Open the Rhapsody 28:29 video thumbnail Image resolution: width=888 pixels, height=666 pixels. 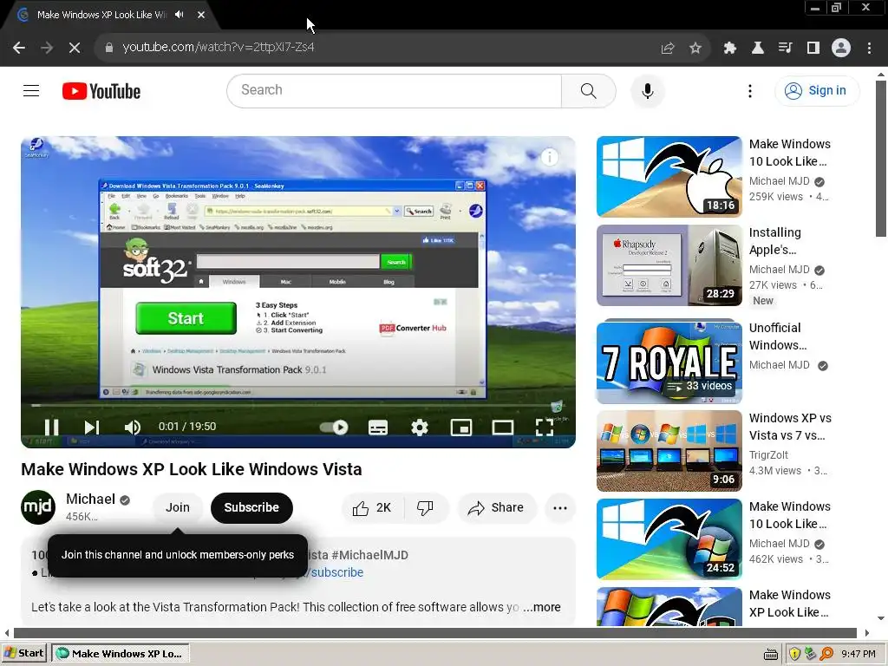pyautogui.click(x=669, y=265)
